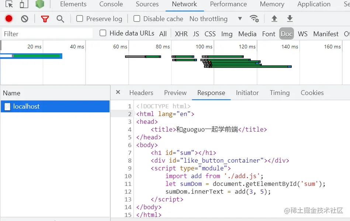Click the 100 ms timeline marker
This screenshot has width=350, height=221.
click(x=204, y=47)
